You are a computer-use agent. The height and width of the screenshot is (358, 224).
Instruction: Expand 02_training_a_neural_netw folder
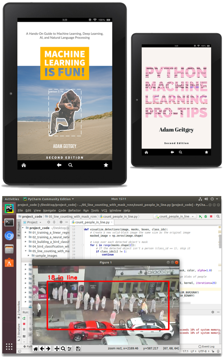tap(26, 237)
